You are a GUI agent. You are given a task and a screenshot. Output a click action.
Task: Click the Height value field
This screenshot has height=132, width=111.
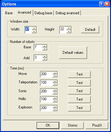[63, 30]
